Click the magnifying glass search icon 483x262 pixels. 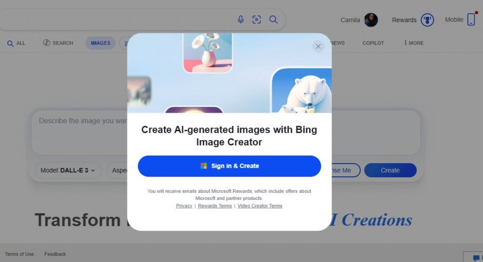(273, 20)
